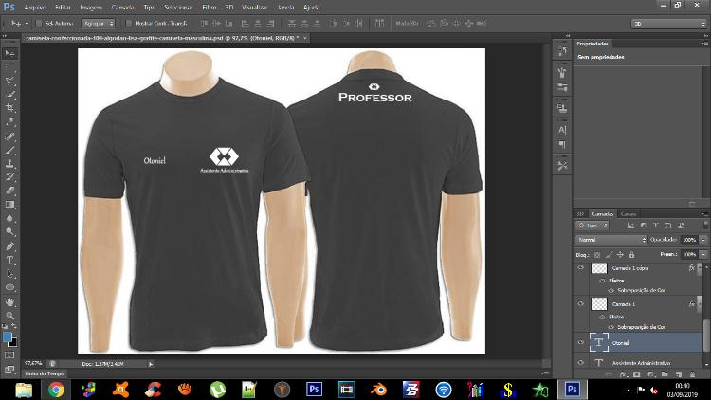Open the Linha do Tempo panel

[x=44, y=373]
